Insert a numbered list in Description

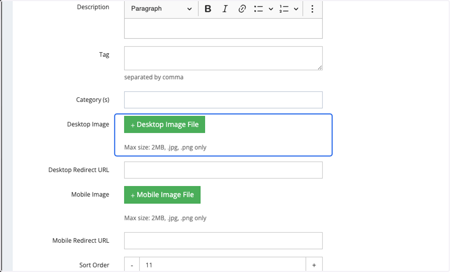tap(284, 9)
